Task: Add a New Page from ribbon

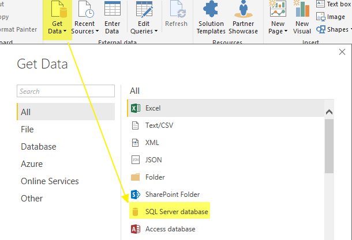Action: (x=278, y=18)
